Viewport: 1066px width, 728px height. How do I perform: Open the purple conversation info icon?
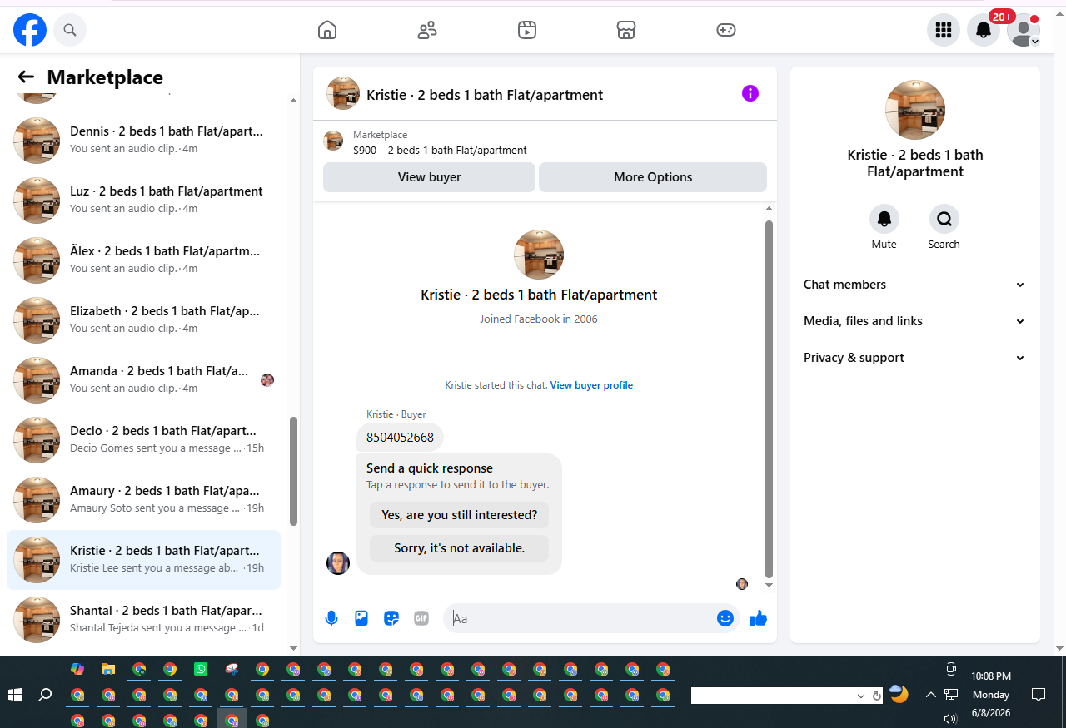(x=750, y=93)
